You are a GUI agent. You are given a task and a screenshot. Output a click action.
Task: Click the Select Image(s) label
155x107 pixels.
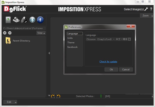pyautogui.click(x=134, y=9)
